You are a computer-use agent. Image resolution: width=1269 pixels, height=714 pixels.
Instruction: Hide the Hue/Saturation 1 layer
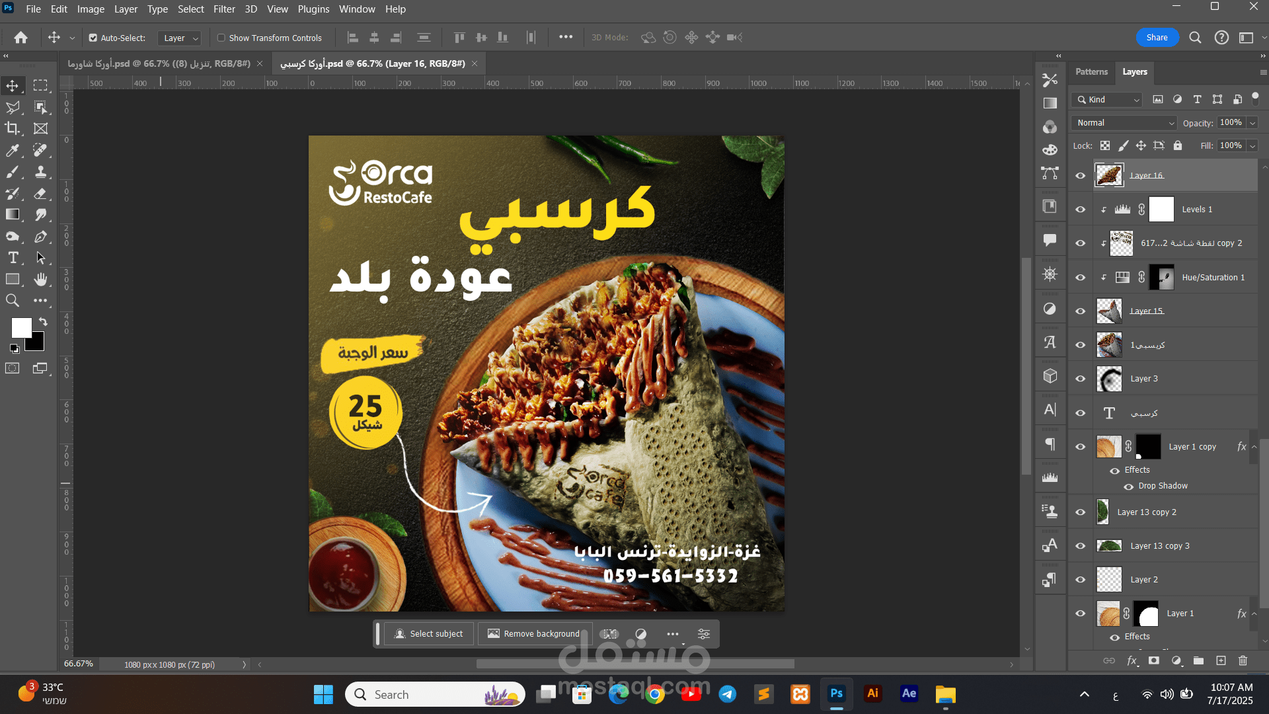coord(1081,278)
